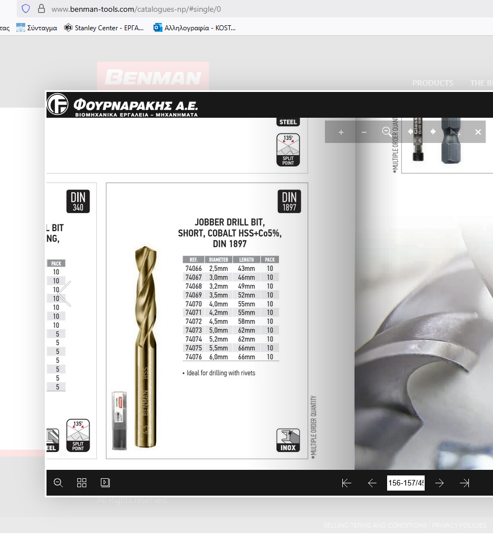Viewport: 493px width, 536px height.
Task: Jump to the last catalogue page
Action: coord(464,483)
